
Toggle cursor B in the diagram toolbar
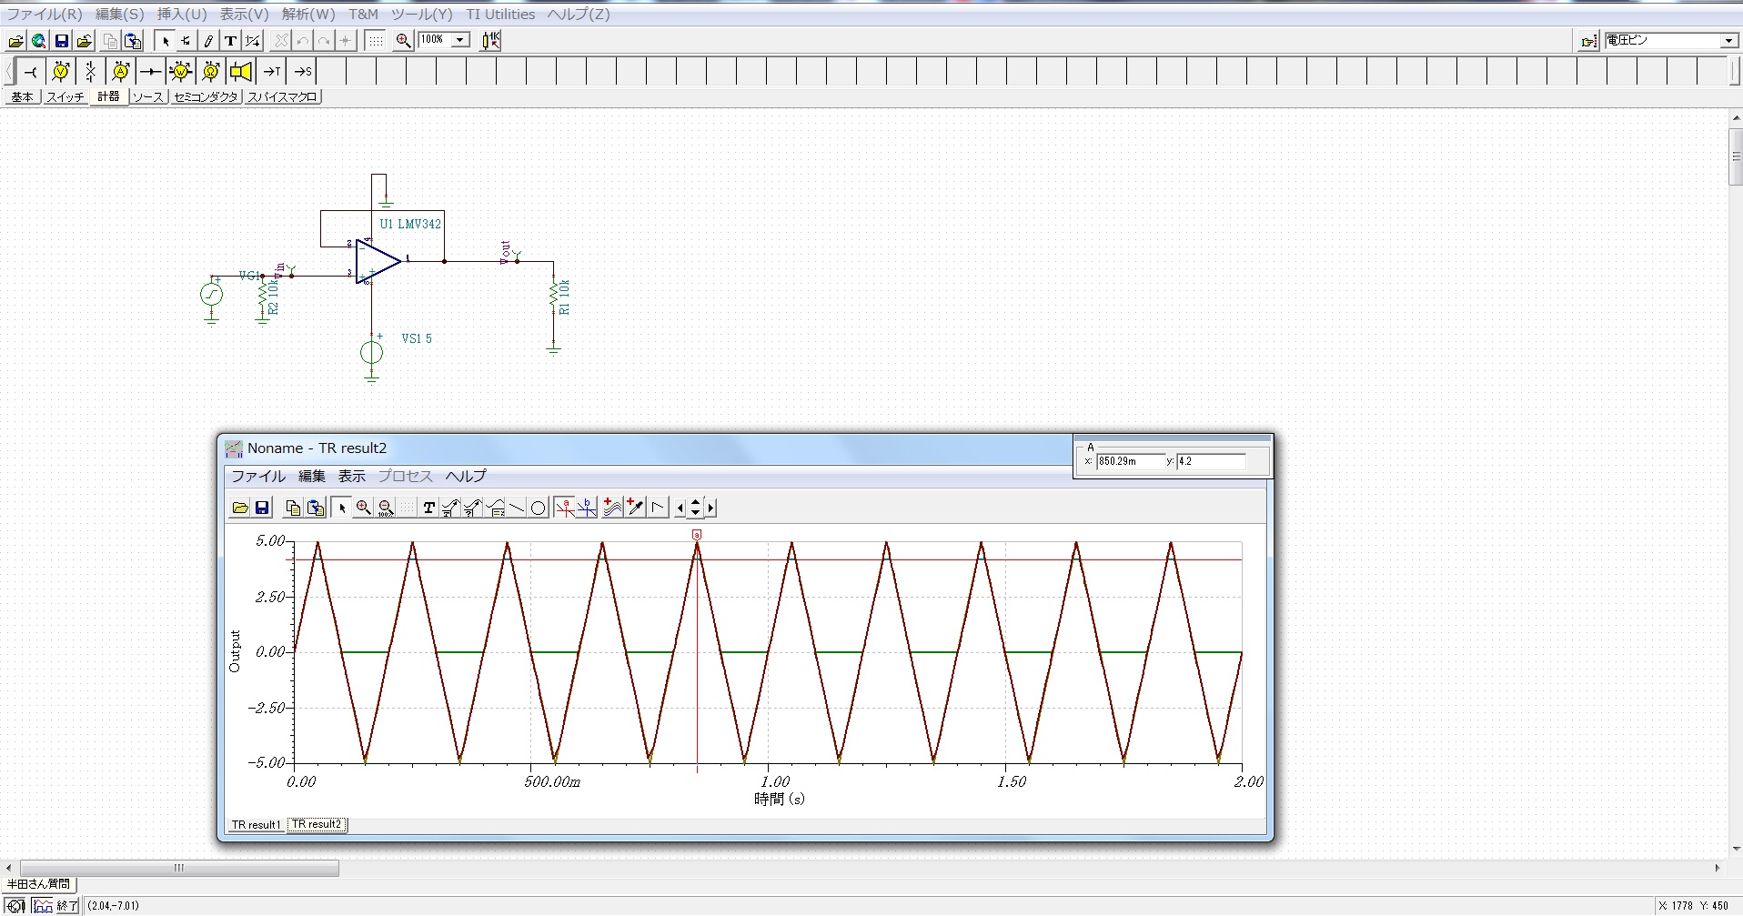[587, 508]
